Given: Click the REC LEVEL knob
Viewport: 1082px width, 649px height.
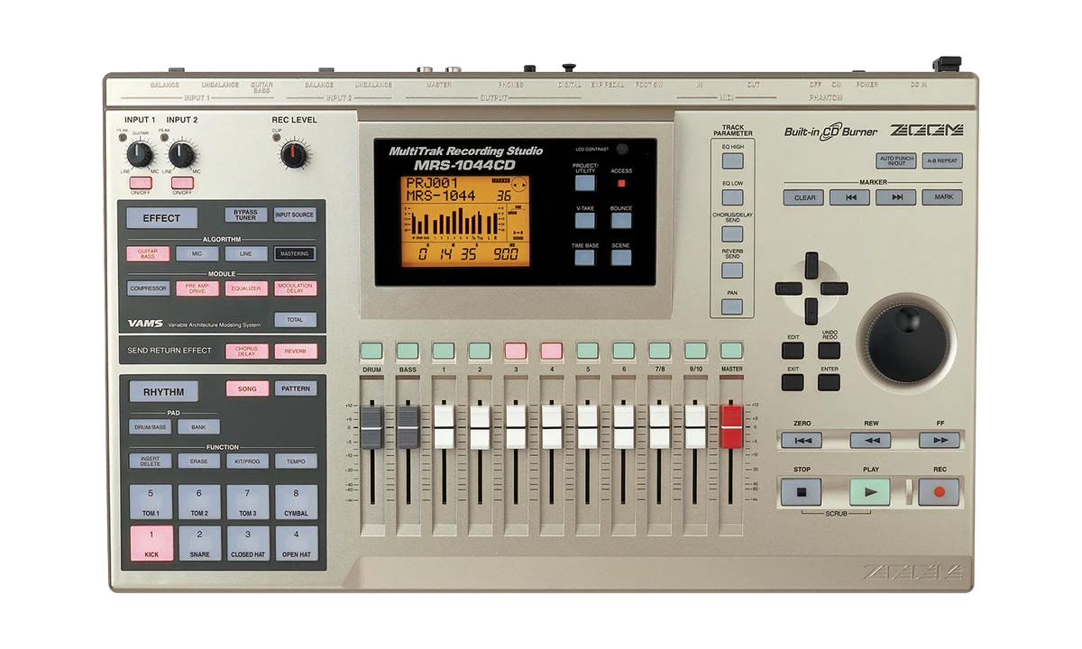Looking at the screenshot, I should [293, 155].
